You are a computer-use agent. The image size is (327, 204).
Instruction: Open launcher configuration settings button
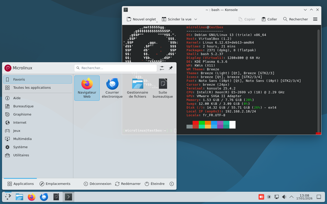coord(162,68)
